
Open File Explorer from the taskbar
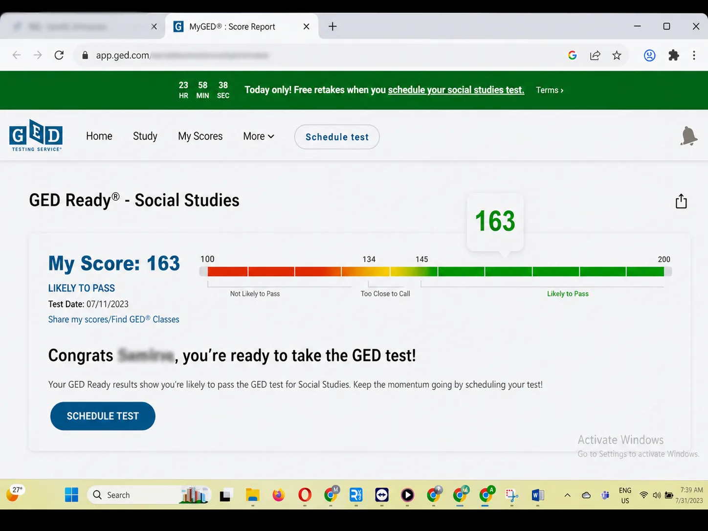pyautogui.click(x=252, y=495)
